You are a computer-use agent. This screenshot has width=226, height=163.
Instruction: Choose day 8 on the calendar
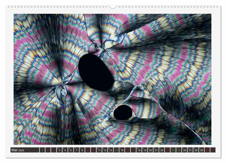tap(82, 150)
